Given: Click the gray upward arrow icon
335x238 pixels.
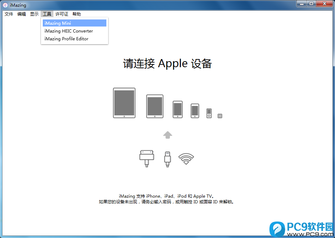Looking at the screenshot, I should pos(167,135).
